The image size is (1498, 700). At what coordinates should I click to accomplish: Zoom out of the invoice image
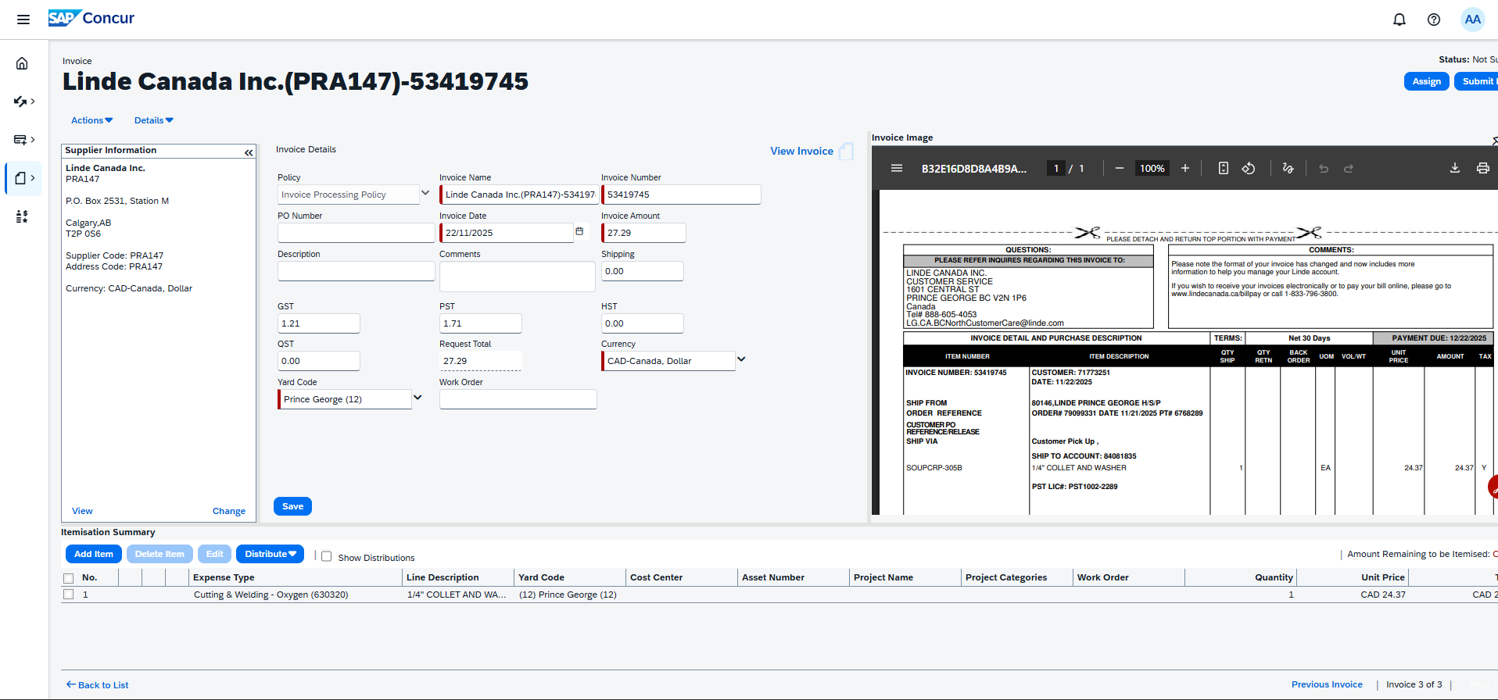point(1120,168)
